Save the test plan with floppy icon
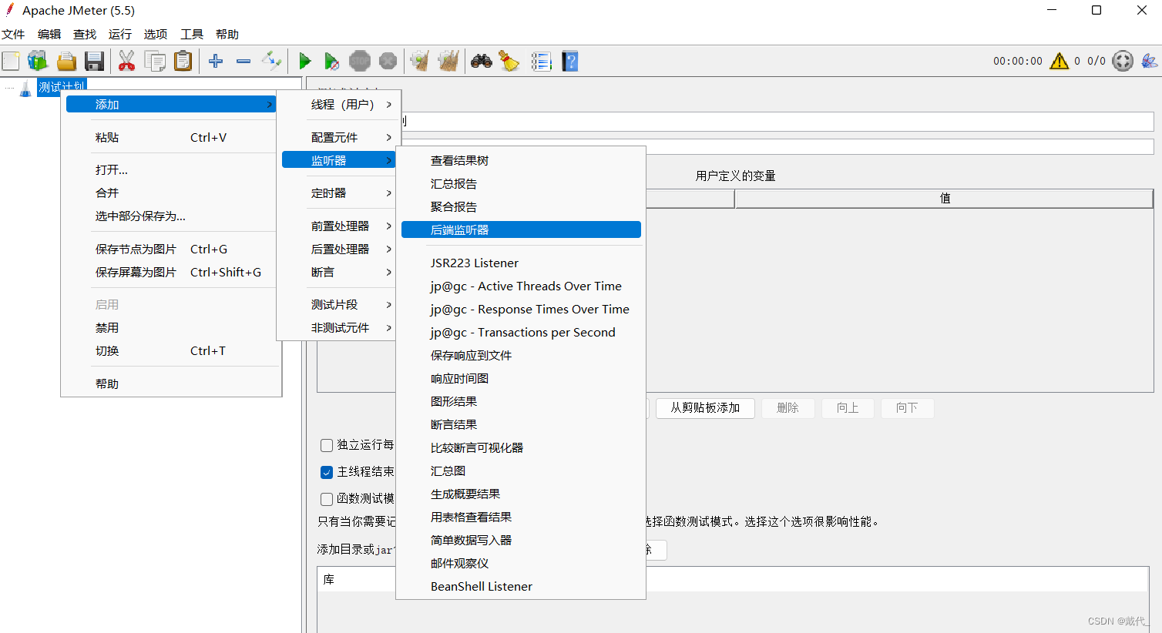The image size is (1162, 633). (x=94, y=61)
